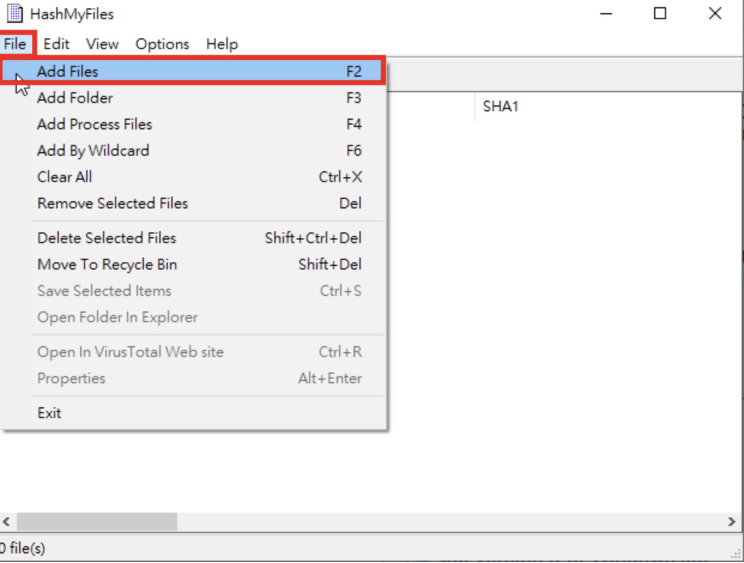Choose Delete Selected Files entry
The width and height of the screenshot is (744, 563).
[x=194, y=238]
